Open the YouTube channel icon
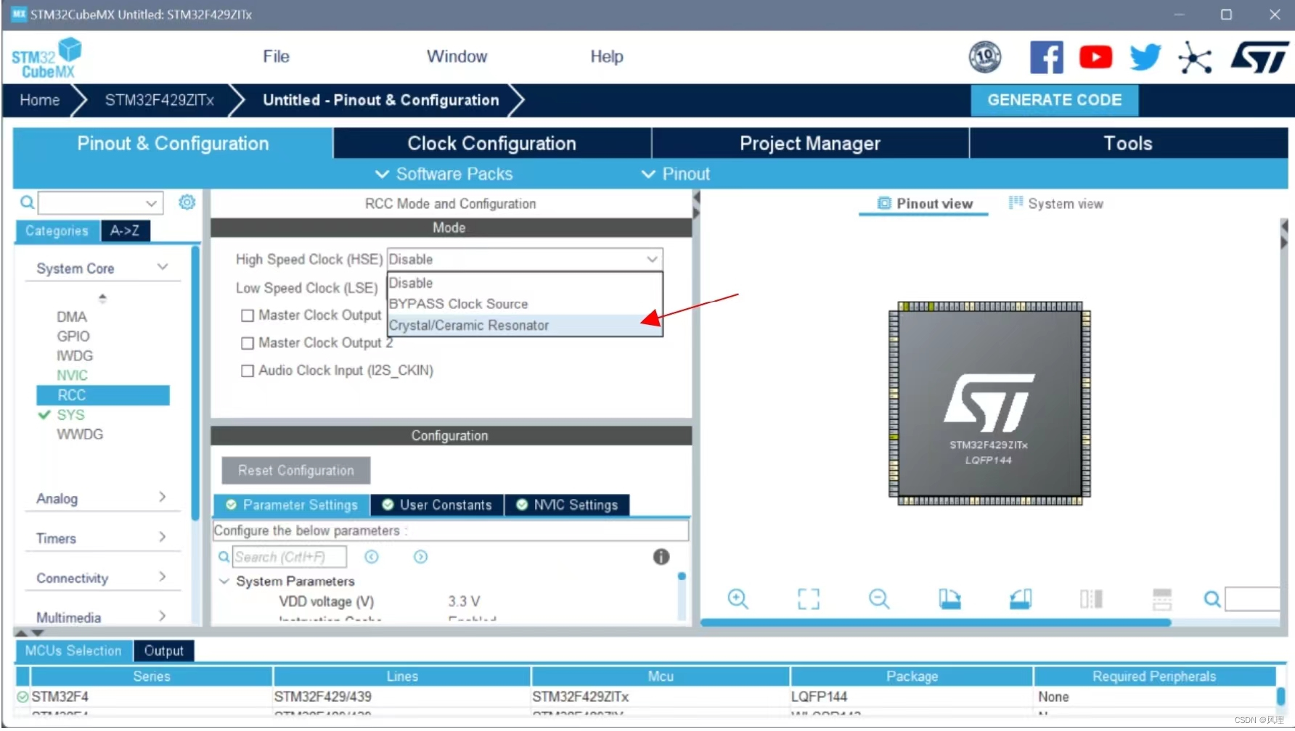1295x731 pixels. pos(1095,57)
